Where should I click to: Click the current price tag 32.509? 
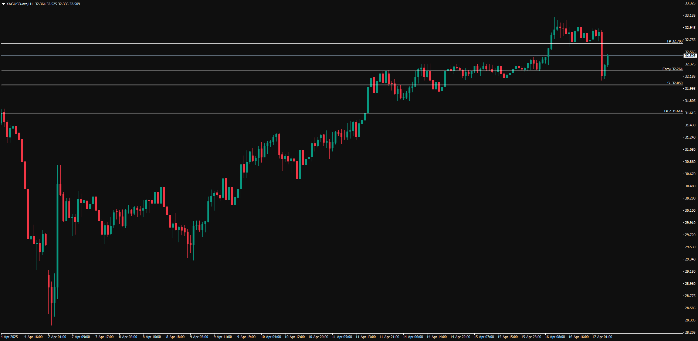(690, 56)
